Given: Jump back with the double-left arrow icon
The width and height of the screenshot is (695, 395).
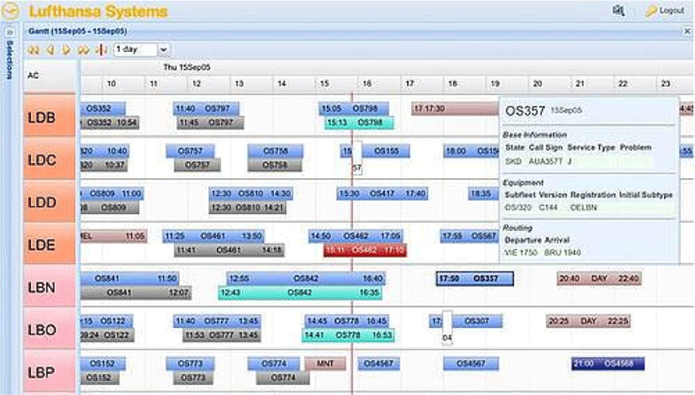Looking at the screenshot, I should point(34,50).
